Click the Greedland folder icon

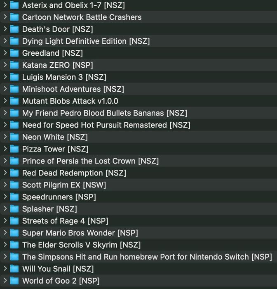click(x=14, y=53)
